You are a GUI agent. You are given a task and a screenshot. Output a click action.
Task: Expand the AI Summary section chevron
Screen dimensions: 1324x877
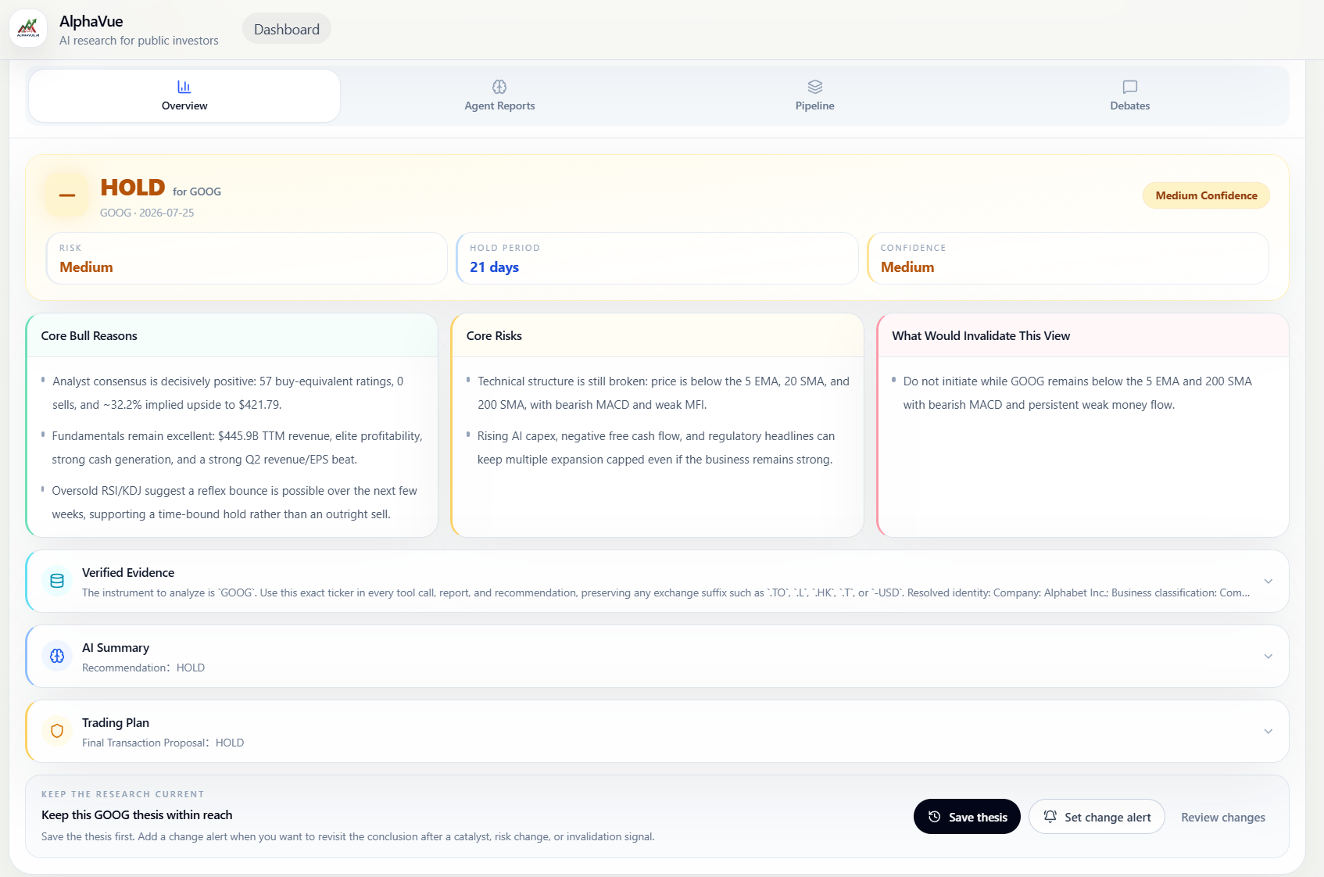pos(1268,657)
